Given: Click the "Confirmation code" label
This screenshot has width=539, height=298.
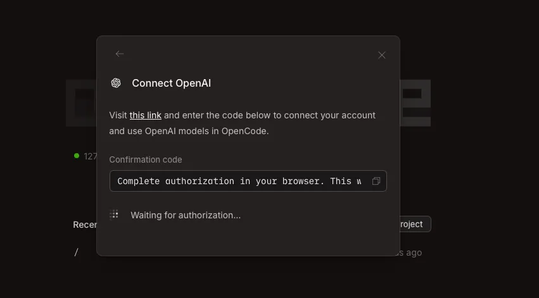Looking at the screenshot, I should point(146,160).
